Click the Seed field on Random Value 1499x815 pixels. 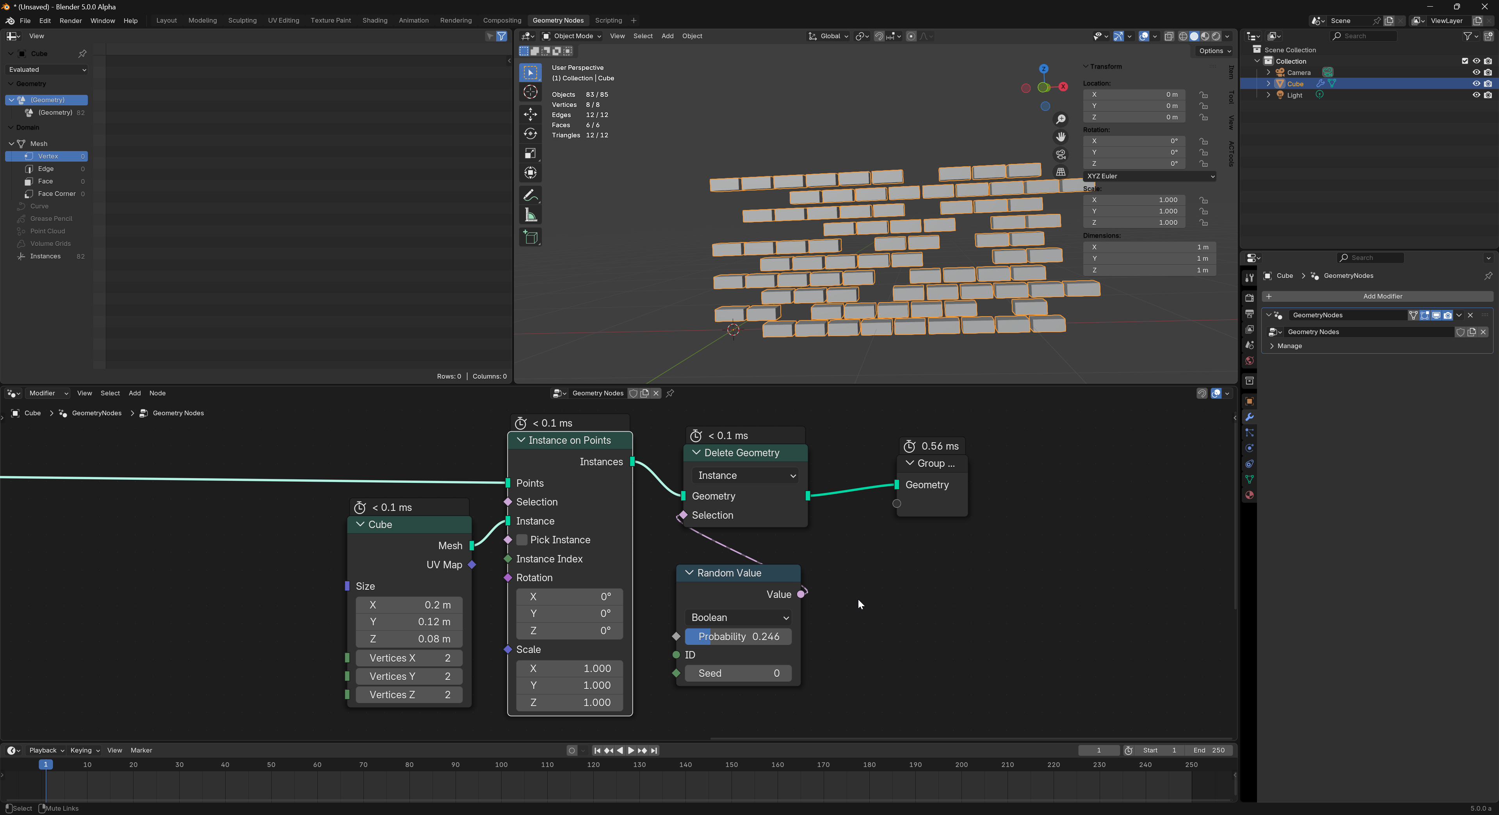(739, 674)
